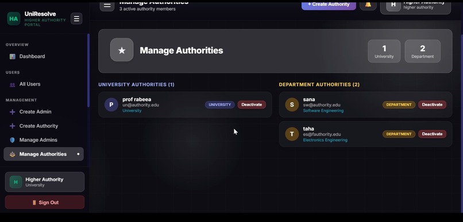Click the HA UniResolve logo icon
Image resolution: width=463 pixels, height=222 pixels.
pyautogui.click(x=14, y=18)
